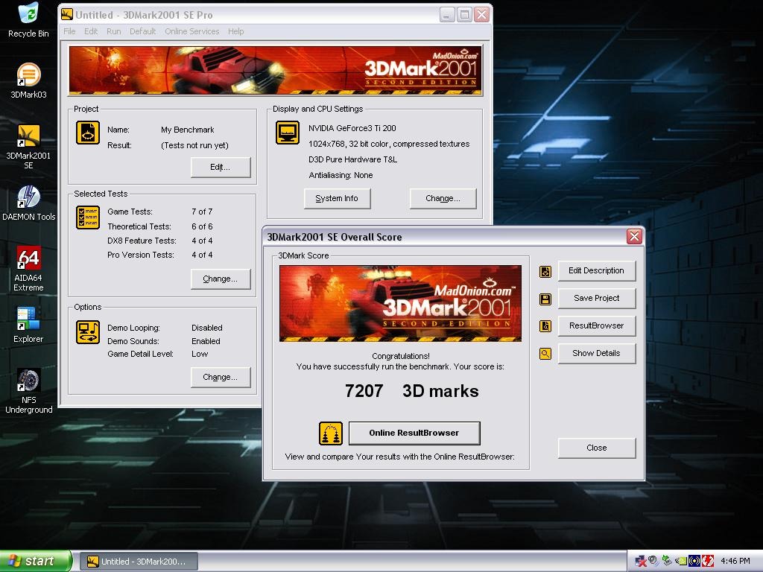Click the taskbar clock showing 4:46 PM
Screen dimensions: 763x572
(735, 562)
